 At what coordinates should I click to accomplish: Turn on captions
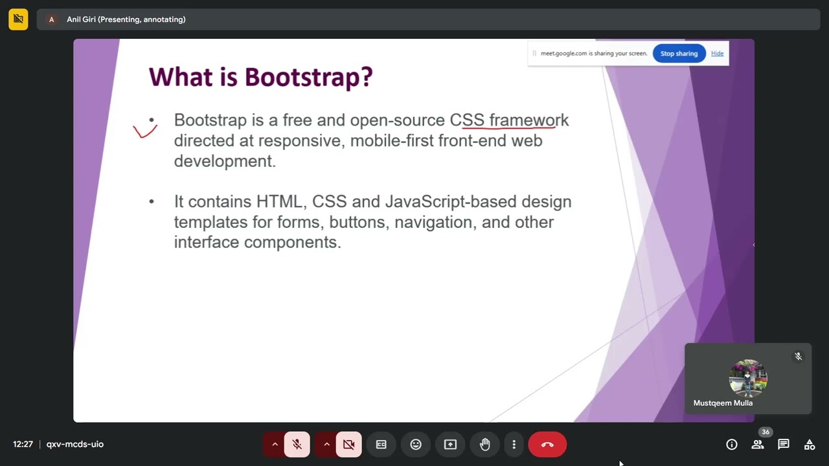pyautogui.click(x=381, y=445)
